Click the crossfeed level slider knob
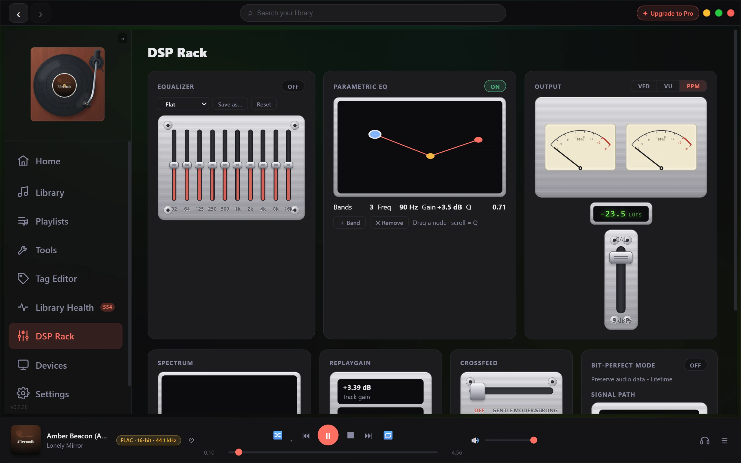This screenshot has width=741, height=463. click(x=477, y=391)
